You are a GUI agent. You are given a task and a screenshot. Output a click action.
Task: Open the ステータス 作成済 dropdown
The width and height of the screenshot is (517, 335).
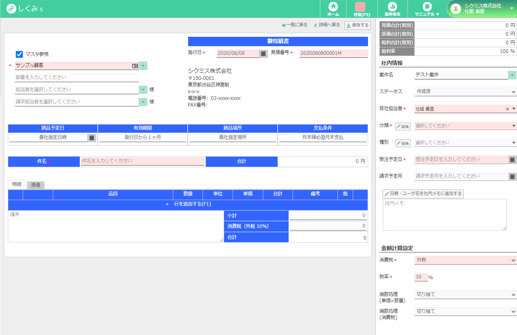[465, 92]
